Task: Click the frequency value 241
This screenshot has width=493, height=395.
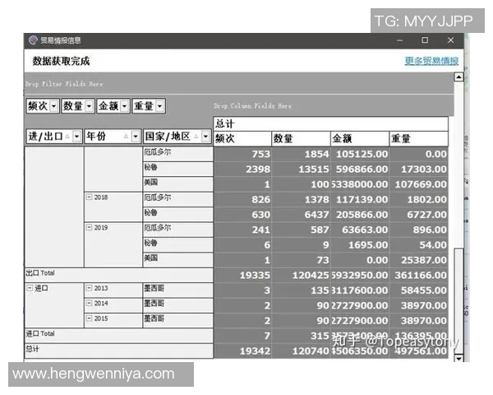Action: [x=260, y=230]
